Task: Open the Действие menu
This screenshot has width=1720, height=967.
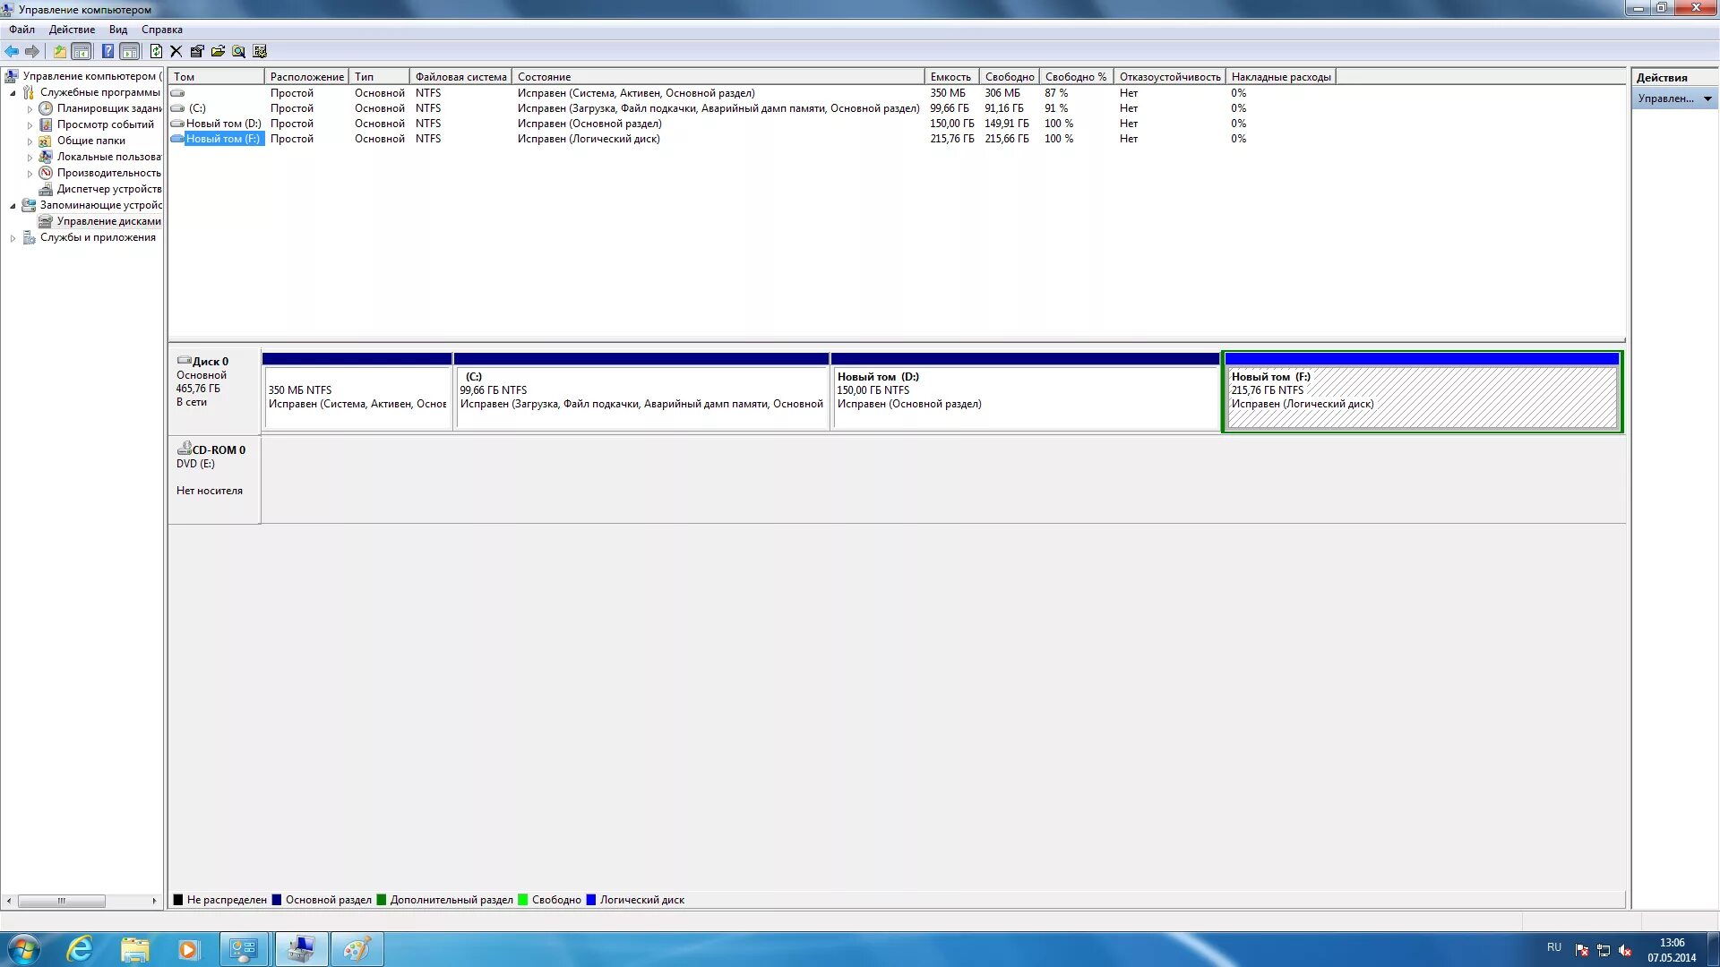Action: point(72,30)
